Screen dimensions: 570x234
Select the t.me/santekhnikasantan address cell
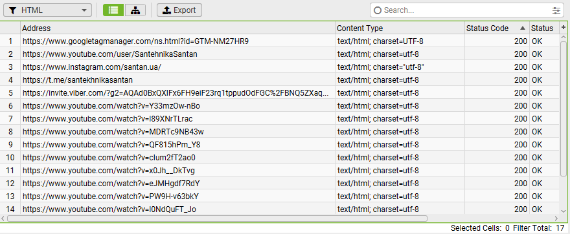pos(177,80)
